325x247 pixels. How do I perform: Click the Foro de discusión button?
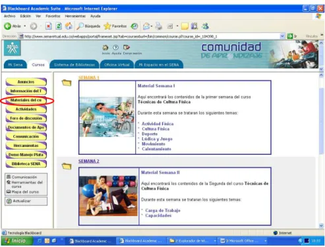click(26, 119)
